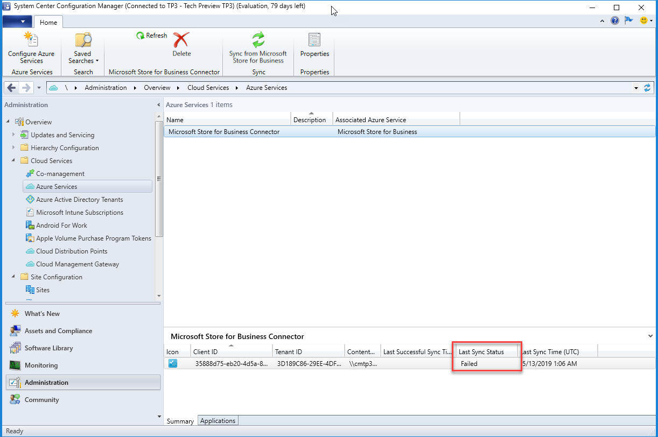Open the Administration workspace

[83, 383]
